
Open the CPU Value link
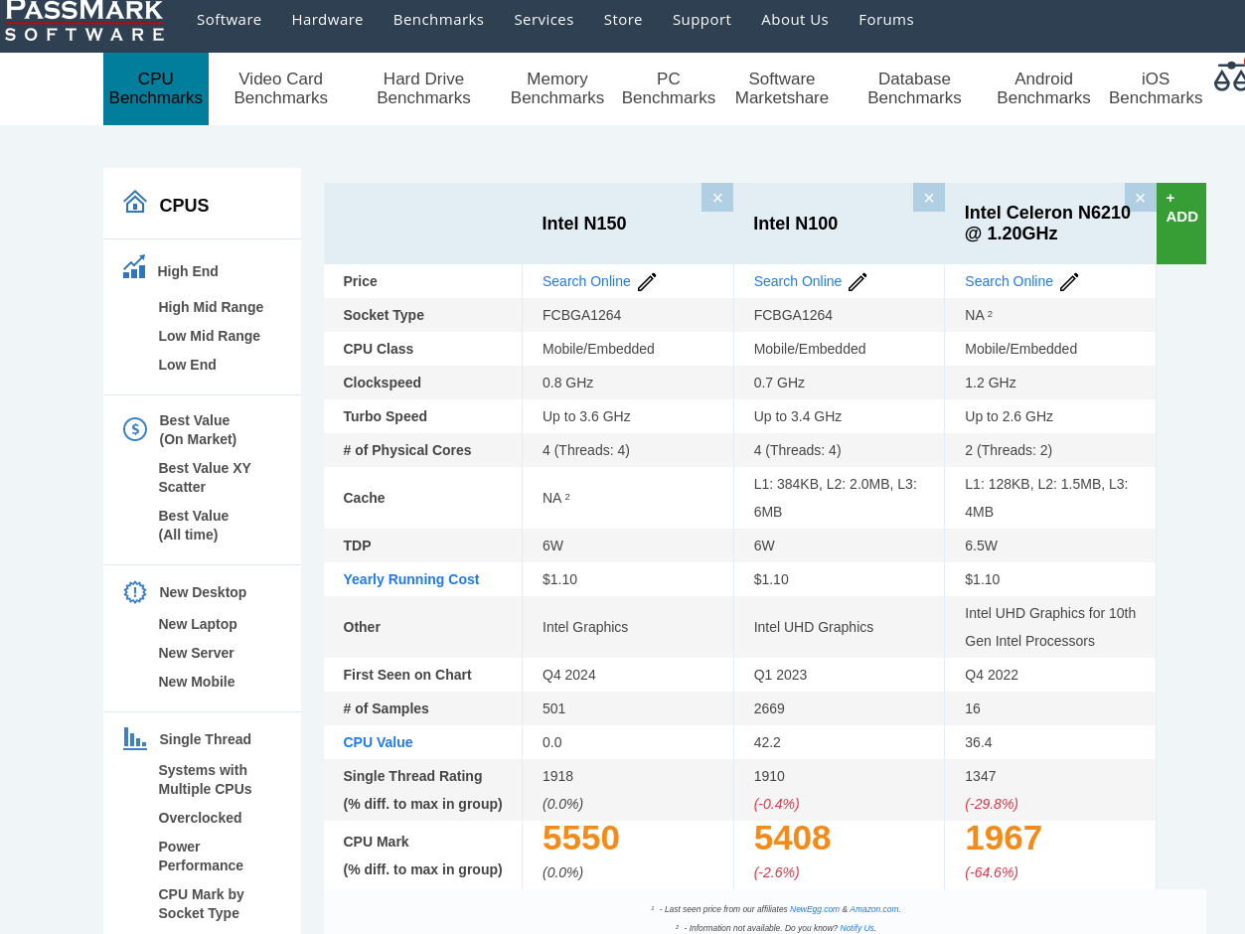(378, 742)
